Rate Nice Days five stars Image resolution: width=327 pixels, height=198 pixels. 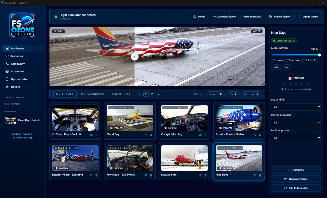(307, 83)
